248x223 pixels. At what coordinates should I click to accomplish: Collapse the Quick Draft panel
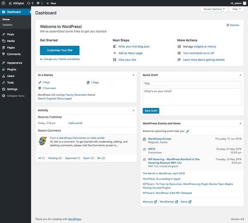[x=240, y=75]
